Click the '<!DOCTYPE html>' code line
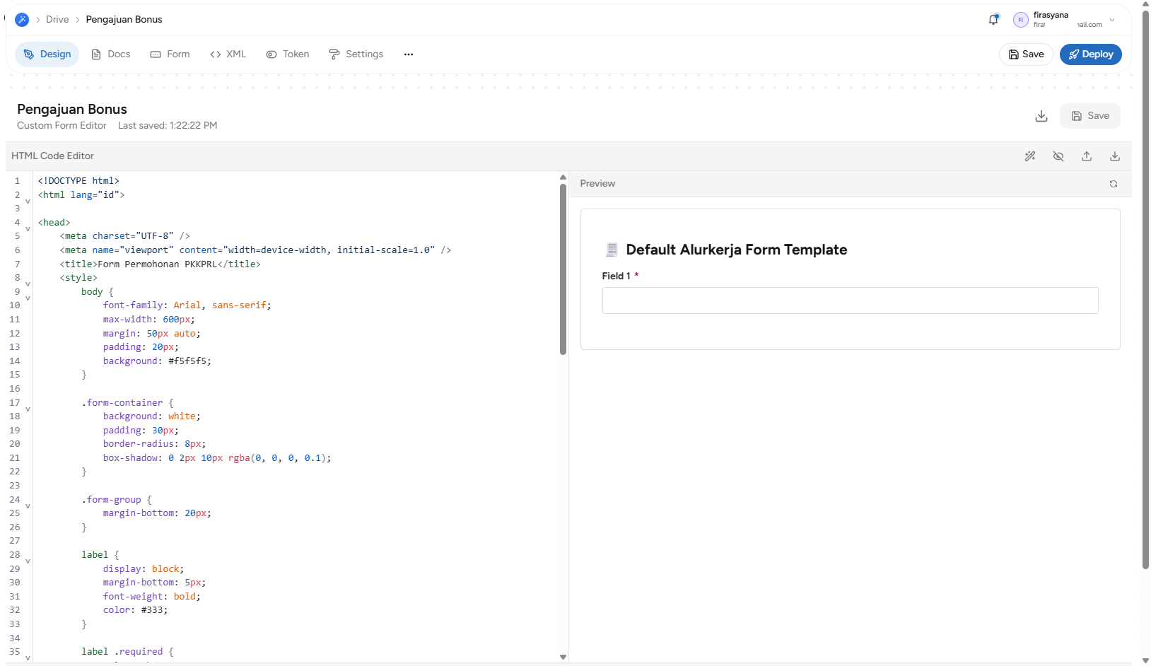Viewport: 1151px width, 666px height. (78, 181)
